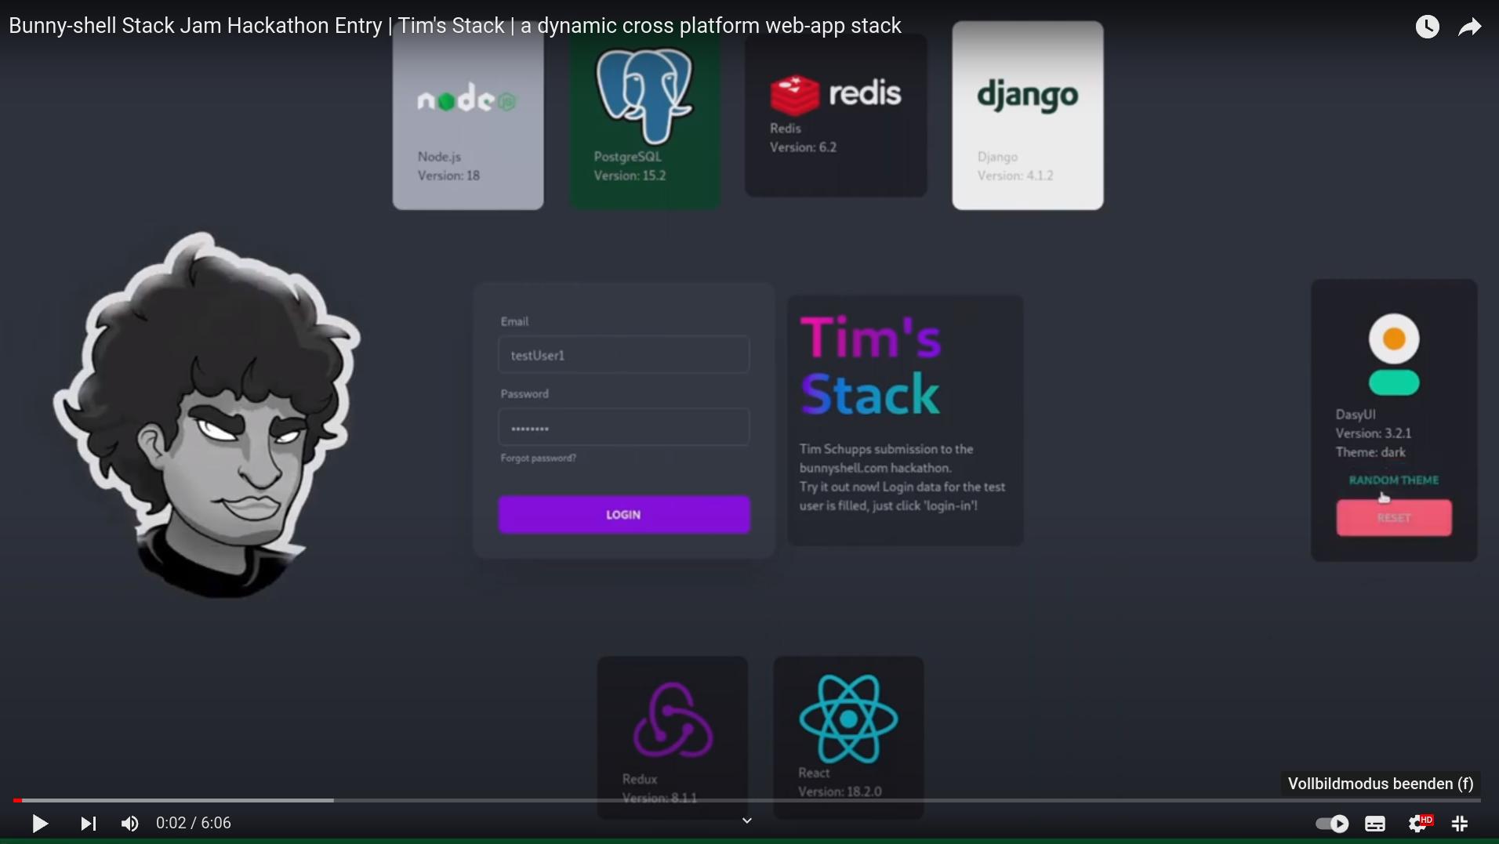Screen dimensions: 1499x844
Task: Click the Tim's Stack heading
Action: coord(870,366)
